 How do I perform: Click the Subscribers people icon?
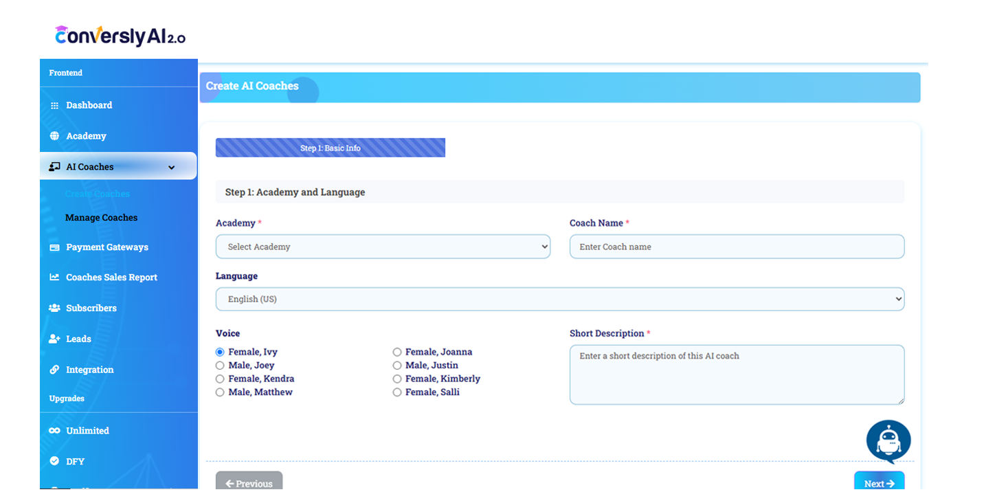(x=54, y=309)
